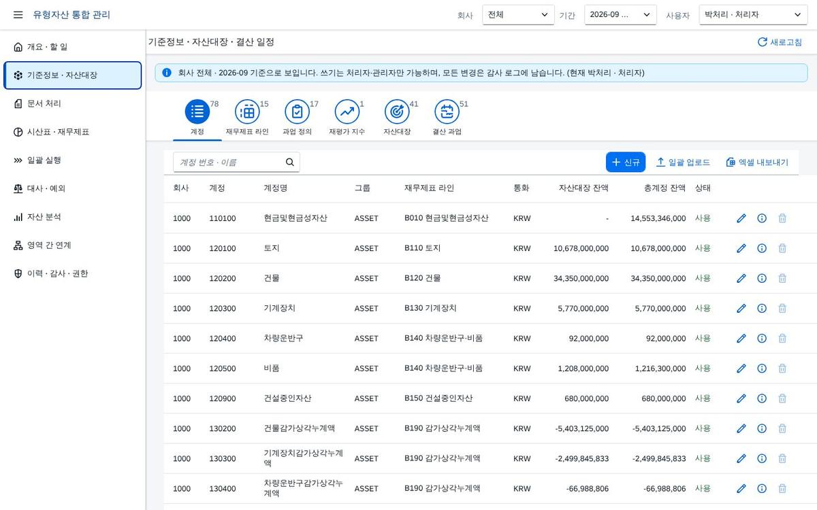Switch to the 결산 과업 tab
The height and width of the screenshot is (510, 817).
click(x=447, y=118)
